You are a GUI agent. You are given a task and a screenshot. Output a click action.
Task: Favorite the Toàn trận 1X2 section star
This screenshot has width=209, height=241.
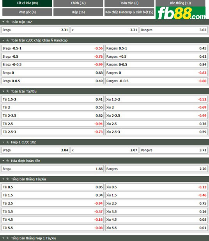point(7,22)
